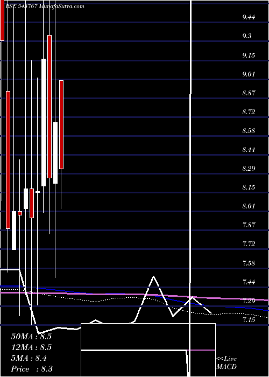Screen dimensions: 269x377
Task: Click the small doji candle at 8.15
Action: tap(38, 192)
